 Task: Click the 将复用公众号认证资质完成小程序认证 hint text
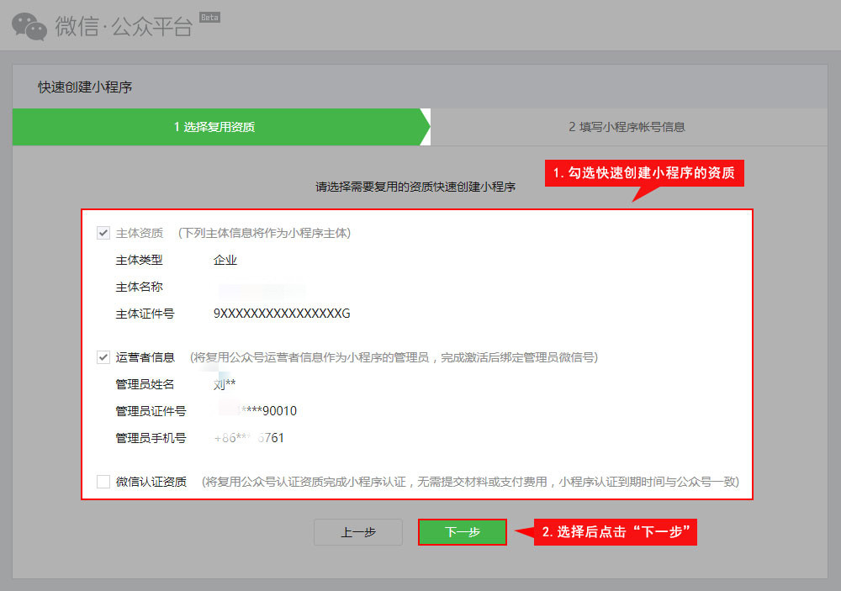tap(470, 482)
